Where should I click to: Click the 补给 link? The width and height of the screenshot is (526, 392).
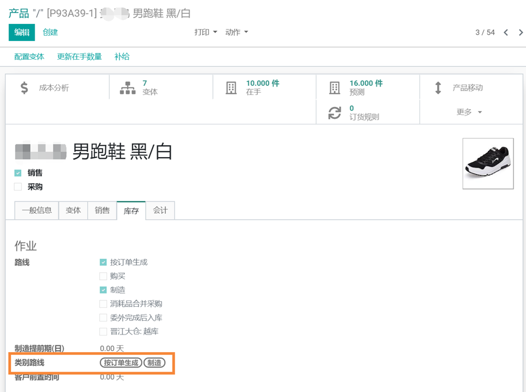pyautogui.click(x=122, y=57)
